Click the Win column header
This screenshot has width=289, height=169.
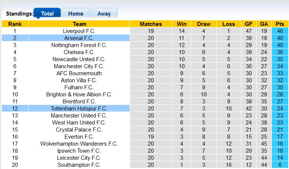pyautogui.click(x=182, y=24)
